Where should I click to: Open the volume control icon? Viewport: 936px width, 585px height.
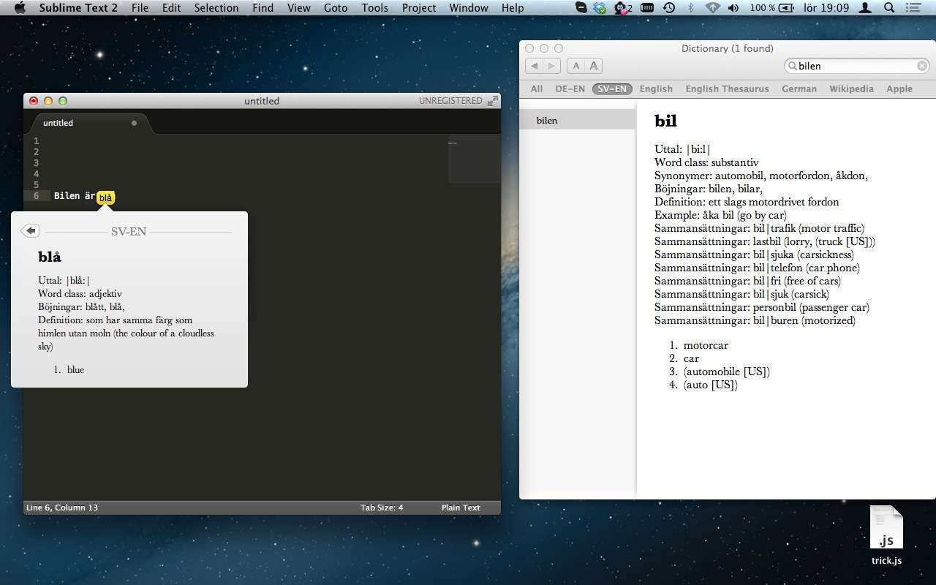733,7
